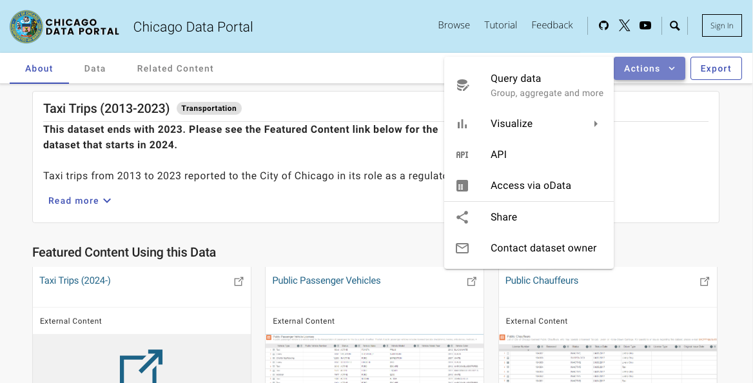Click the GitHub icon in header
This screenshot has width=753, height=383.
click(603, 26)
